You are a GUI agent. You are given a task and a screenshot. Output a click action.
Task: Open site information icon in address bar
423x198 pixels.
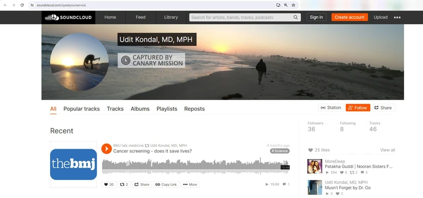point(32,5)
